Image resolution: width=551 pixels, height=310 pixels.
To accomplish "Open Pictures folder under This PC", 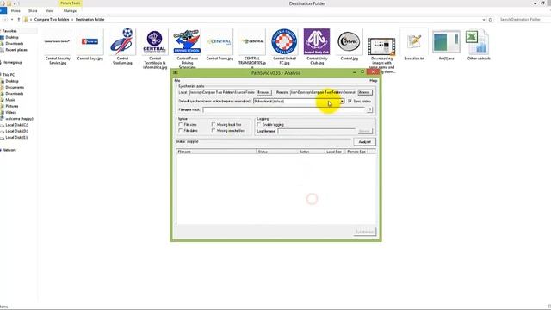I will point(11,106).
